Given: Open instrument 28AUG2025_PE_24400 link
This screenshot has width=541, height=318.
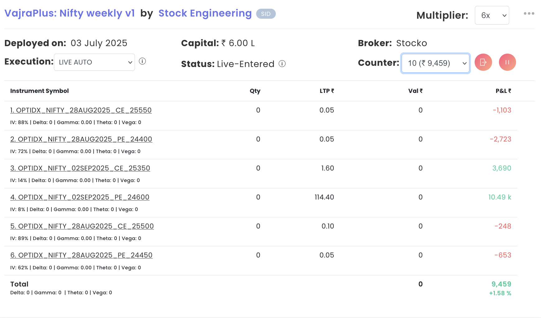Looking at the screenshot, I should [81, 139].
